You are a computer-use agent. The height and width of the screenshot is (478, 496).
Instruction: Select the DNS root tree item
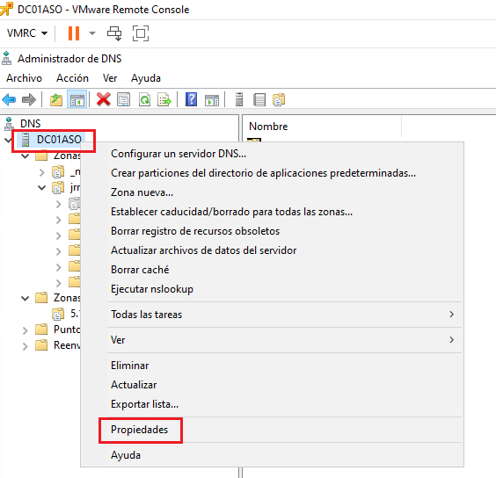coord(31,124)
